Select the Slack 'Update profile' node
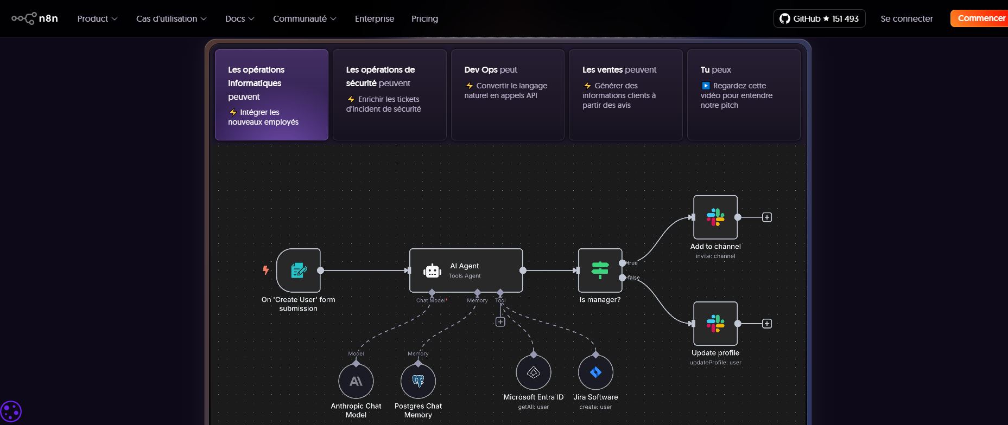The height and width of the screenshot is (425, 1008). (715, 324)
